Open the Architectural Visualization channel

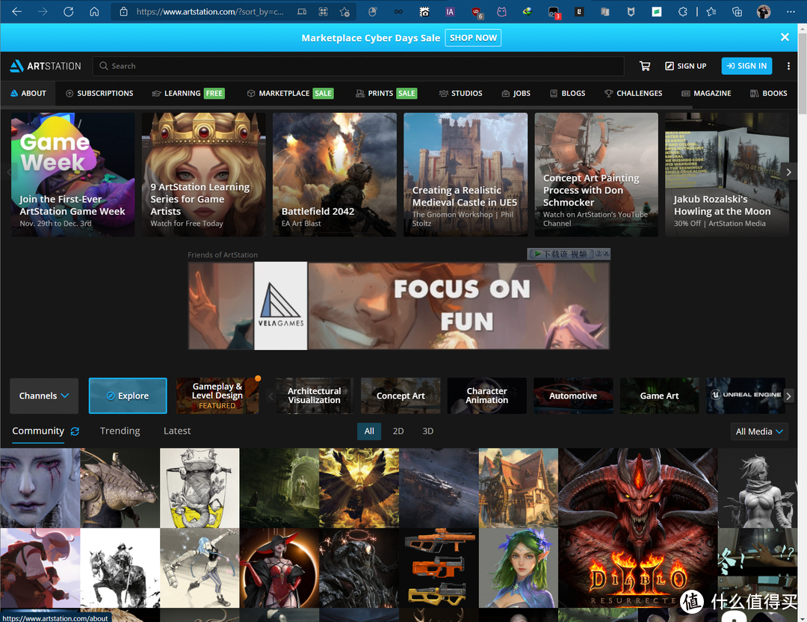click(x=314, y=395)
